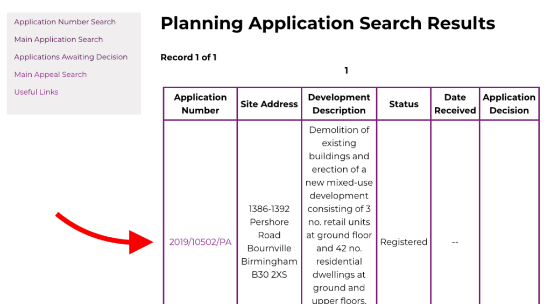Screen dimensions: 551x304
Task: Open application 2019/10502/PA details
Action: (200, 242)
